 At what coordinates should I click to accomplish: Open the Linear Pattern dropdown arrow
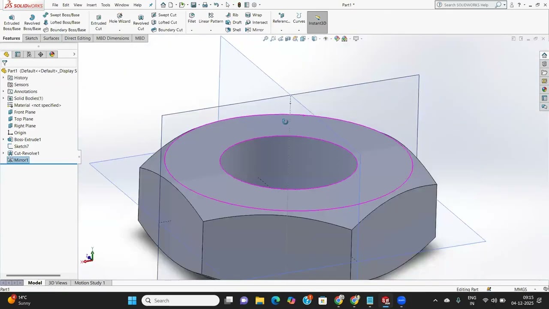[211, 30]
